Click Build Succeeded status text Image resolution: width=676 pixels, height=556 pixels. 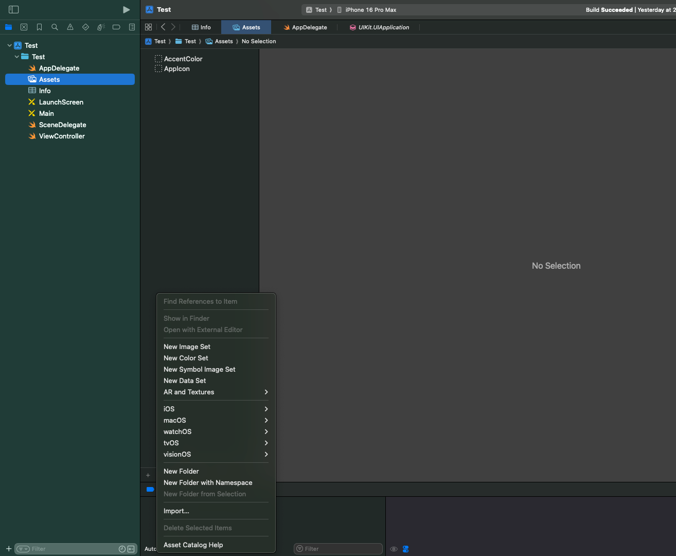click(x=609, y=10)
